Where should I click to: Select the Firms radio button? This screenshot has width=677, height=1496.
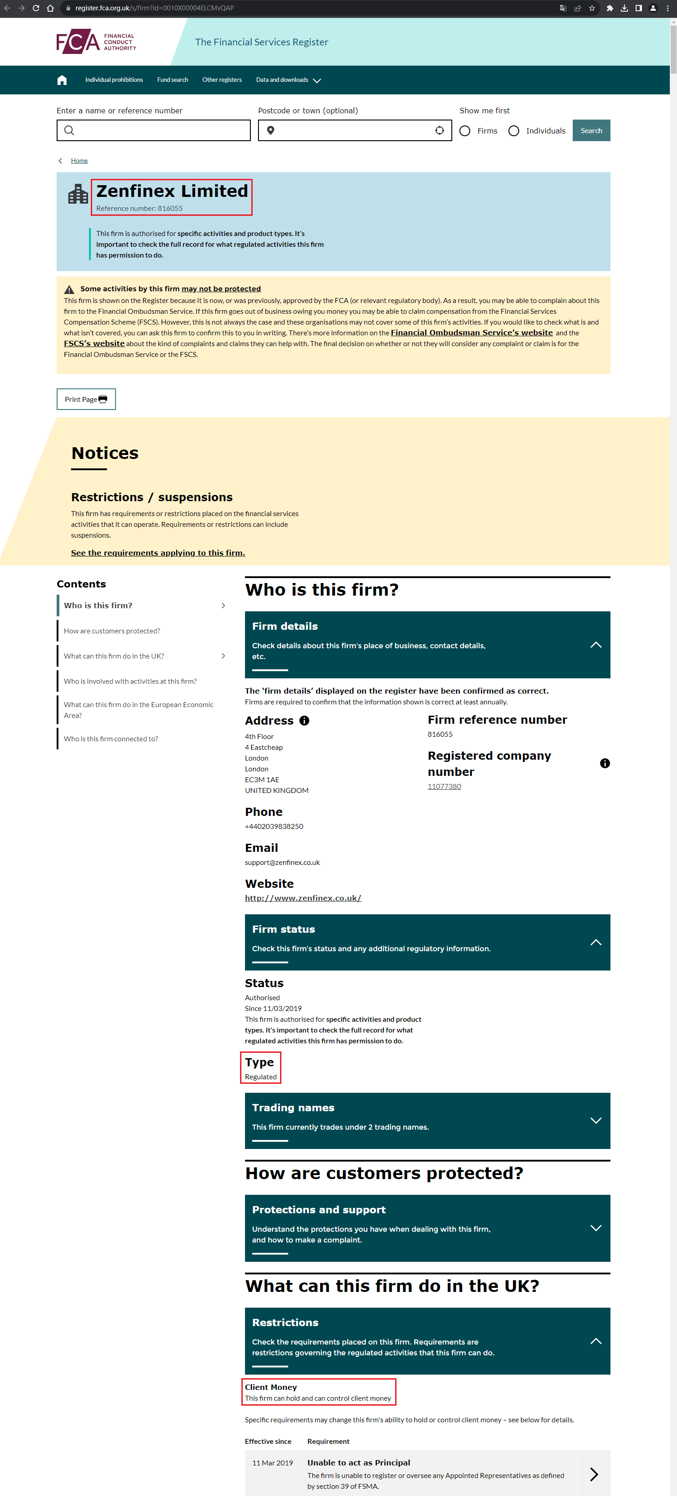pyautogui.click(x=465, y=131)
